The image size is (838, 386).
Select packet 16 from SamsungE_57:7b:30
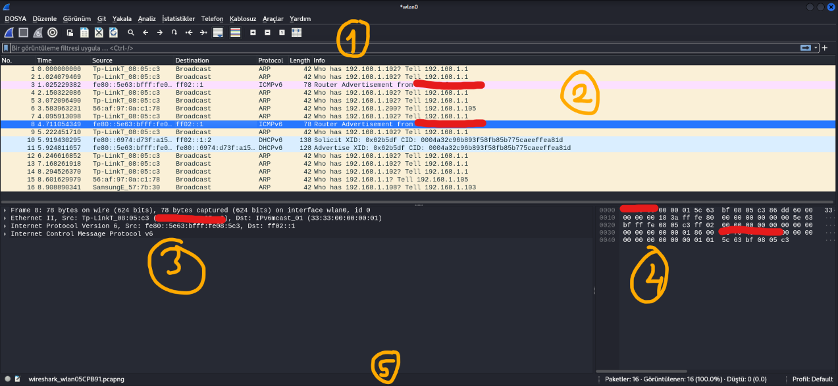tap(419, 187)
